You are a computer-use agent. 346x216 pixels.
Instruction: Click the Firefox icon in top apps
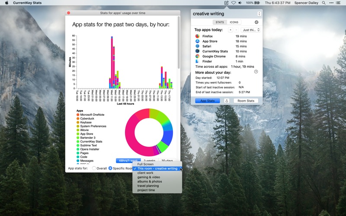tap(197, 36)
